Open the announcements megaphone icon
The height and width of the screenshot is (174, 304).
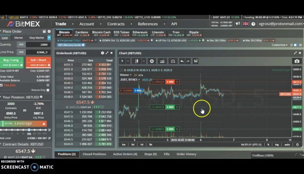tap(238, 23)
